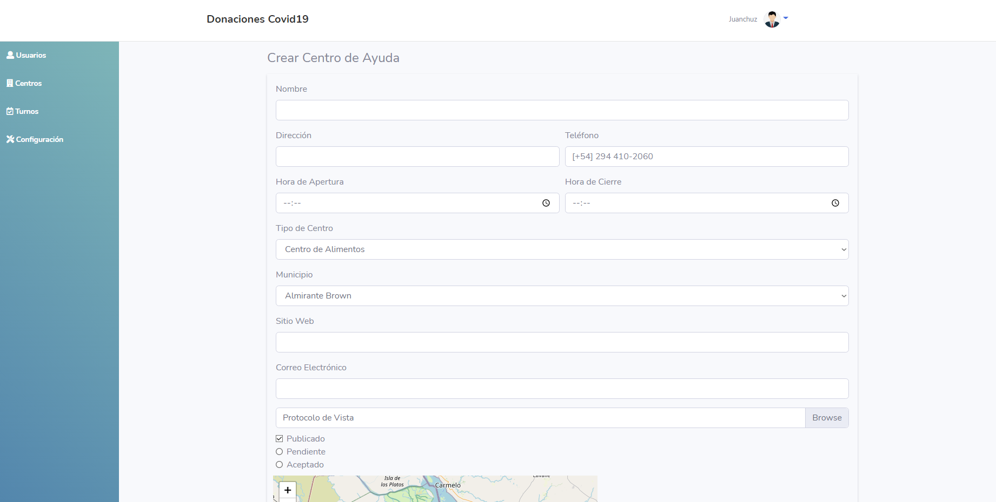Viewport: 996px width, 502px height.
Task: Focus the Hora de Apertura time field
Action: (417, 203)
